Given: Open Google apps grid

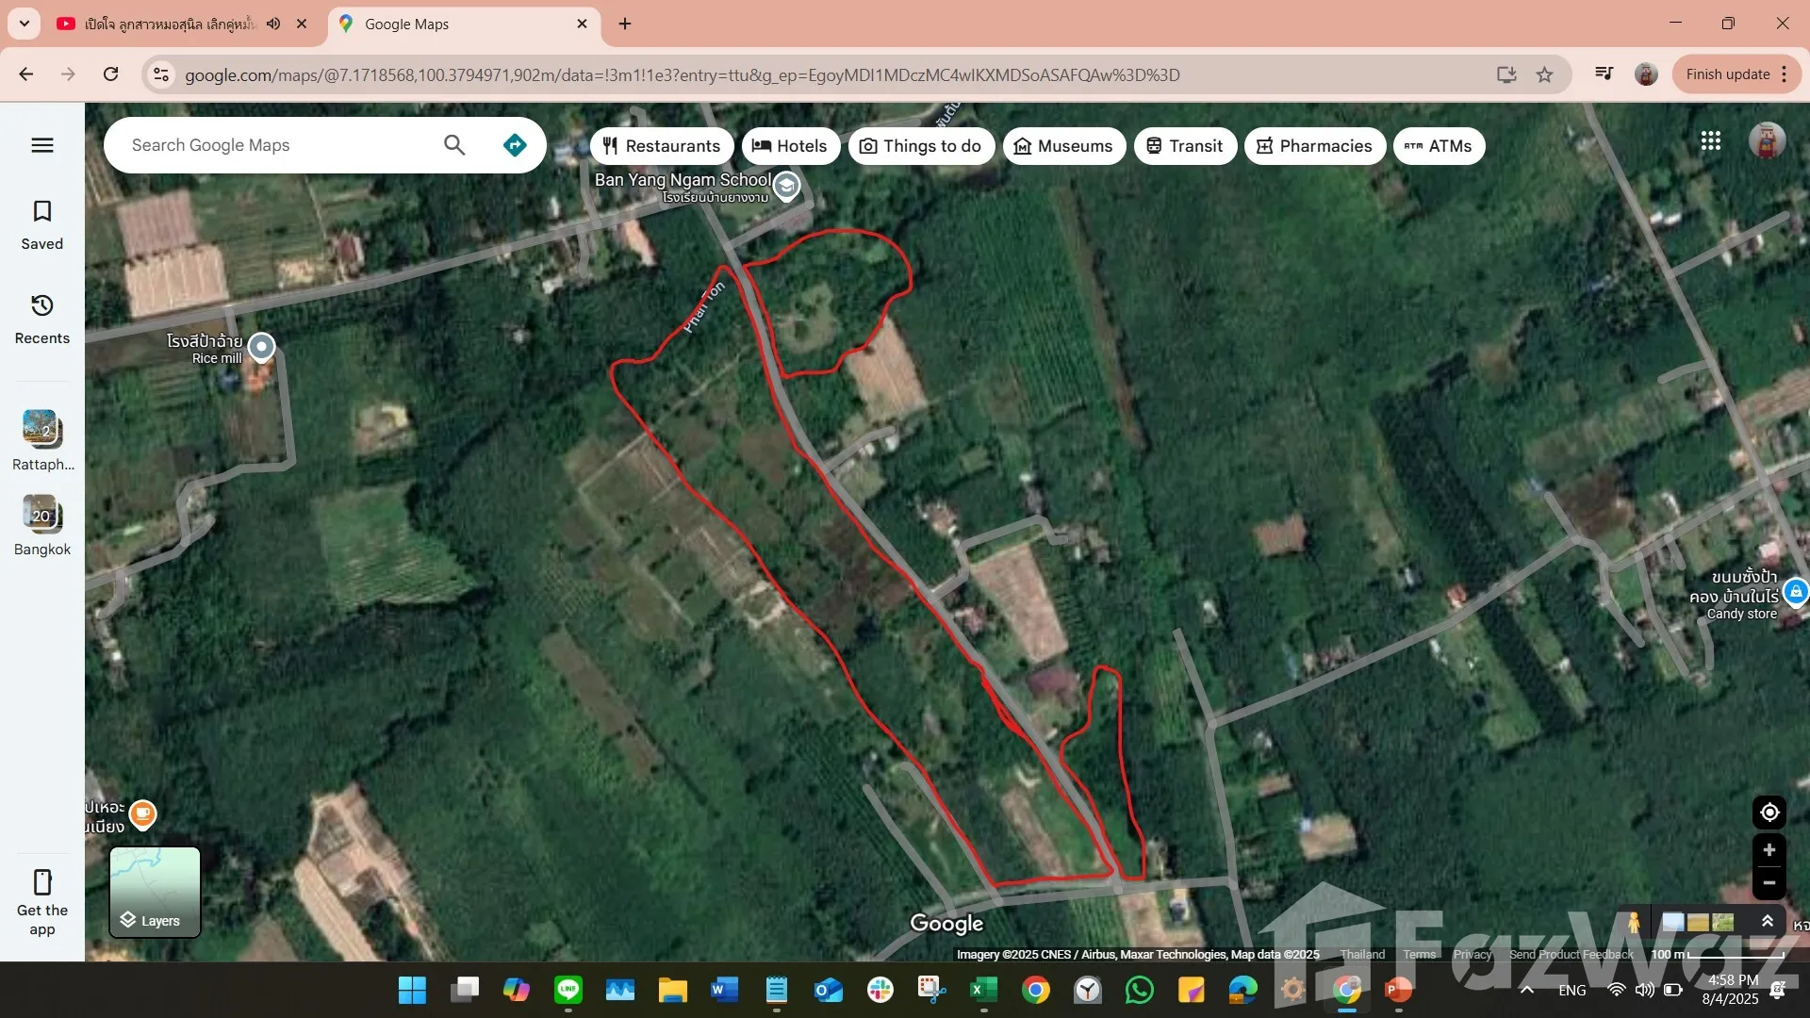Looking at the screenshot, I should coord(1711,141).
